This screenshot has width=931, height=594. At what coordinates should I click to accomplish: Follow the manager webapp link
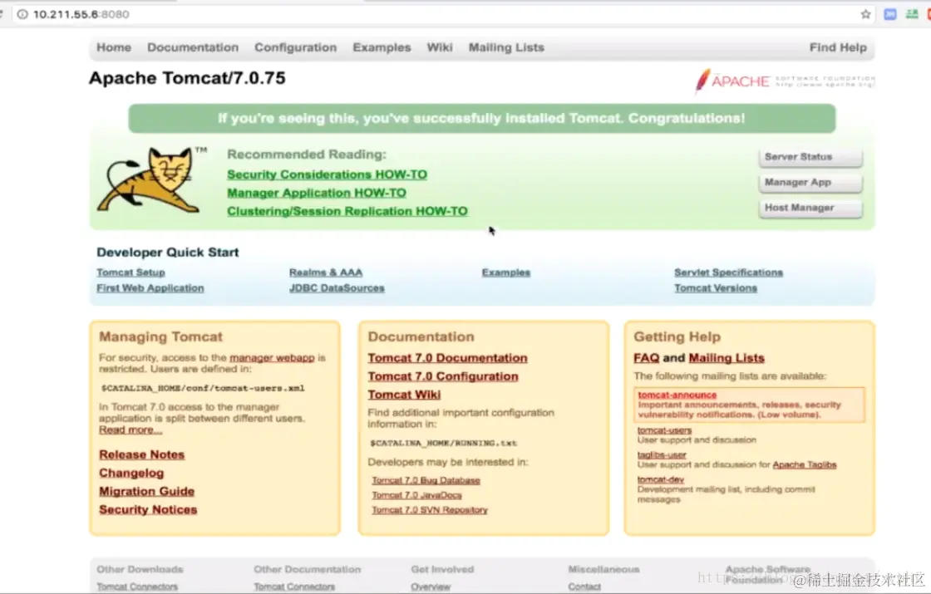click(272, 358)
